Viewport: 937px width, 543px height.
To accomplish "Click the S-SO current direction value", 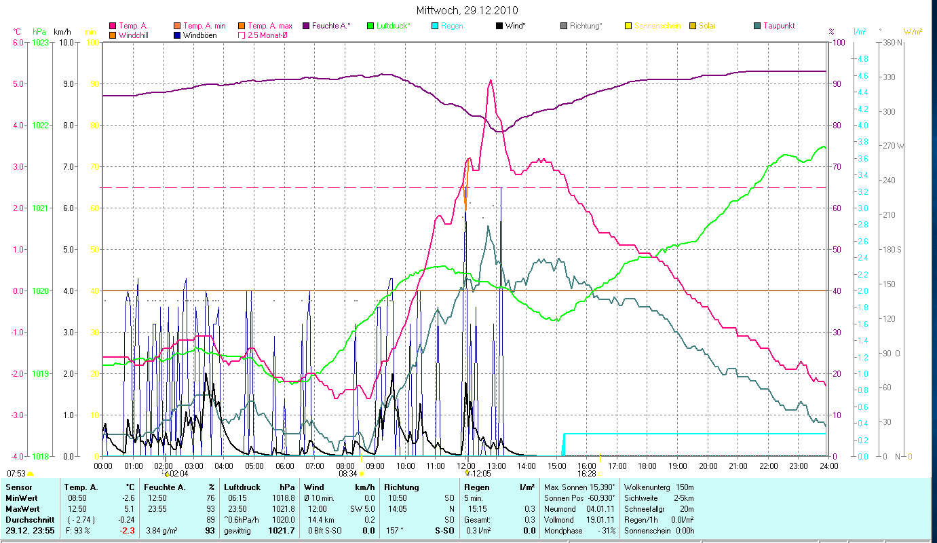I will click(444, 531).
